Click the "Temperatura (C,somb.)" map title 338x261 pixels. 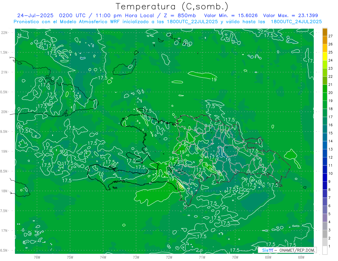coord(172,6)
